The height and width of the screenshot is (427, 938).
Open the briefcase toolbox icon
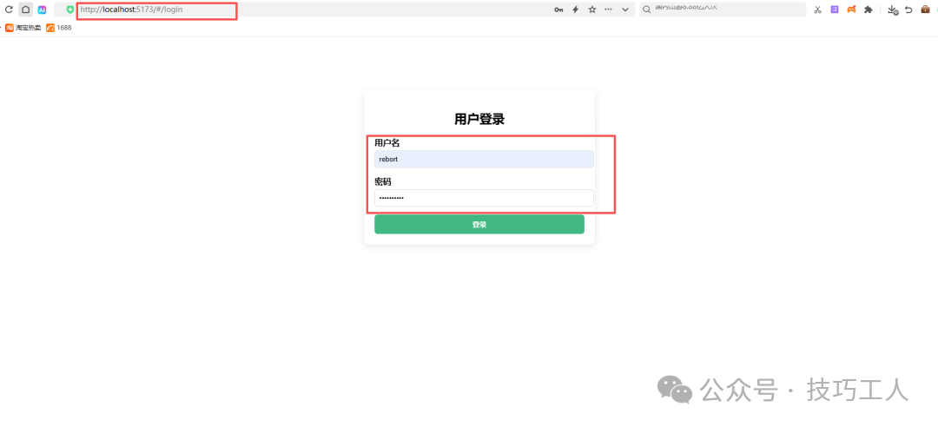coord(925,10)
